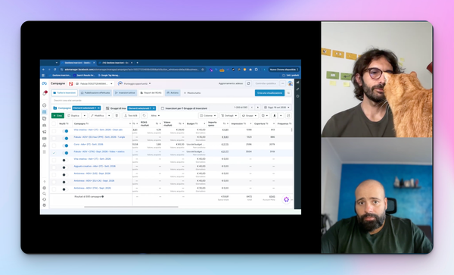Open the Oggi date range picker
Image resolution: width=454 pixels, height=275 pixels.
[x=276, y=108]
